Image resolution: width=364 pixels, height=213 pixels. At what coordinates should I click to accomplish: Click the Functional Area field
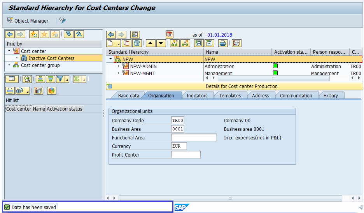(194, 137)
